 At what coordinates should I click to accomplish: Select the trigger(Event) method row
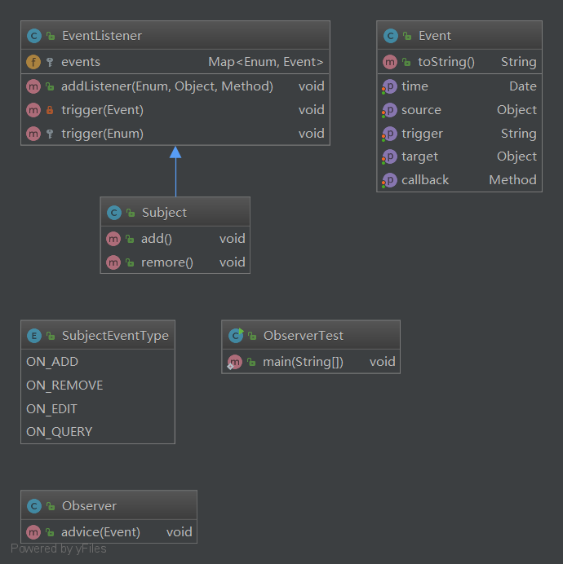(x=102, y=110)
